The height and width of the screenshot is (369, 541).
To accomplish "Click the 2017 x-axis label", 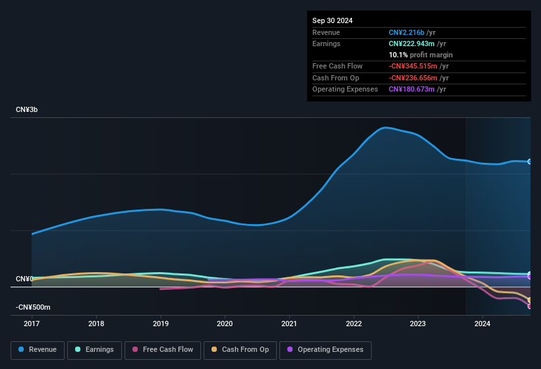I will [x=32, y=324].
